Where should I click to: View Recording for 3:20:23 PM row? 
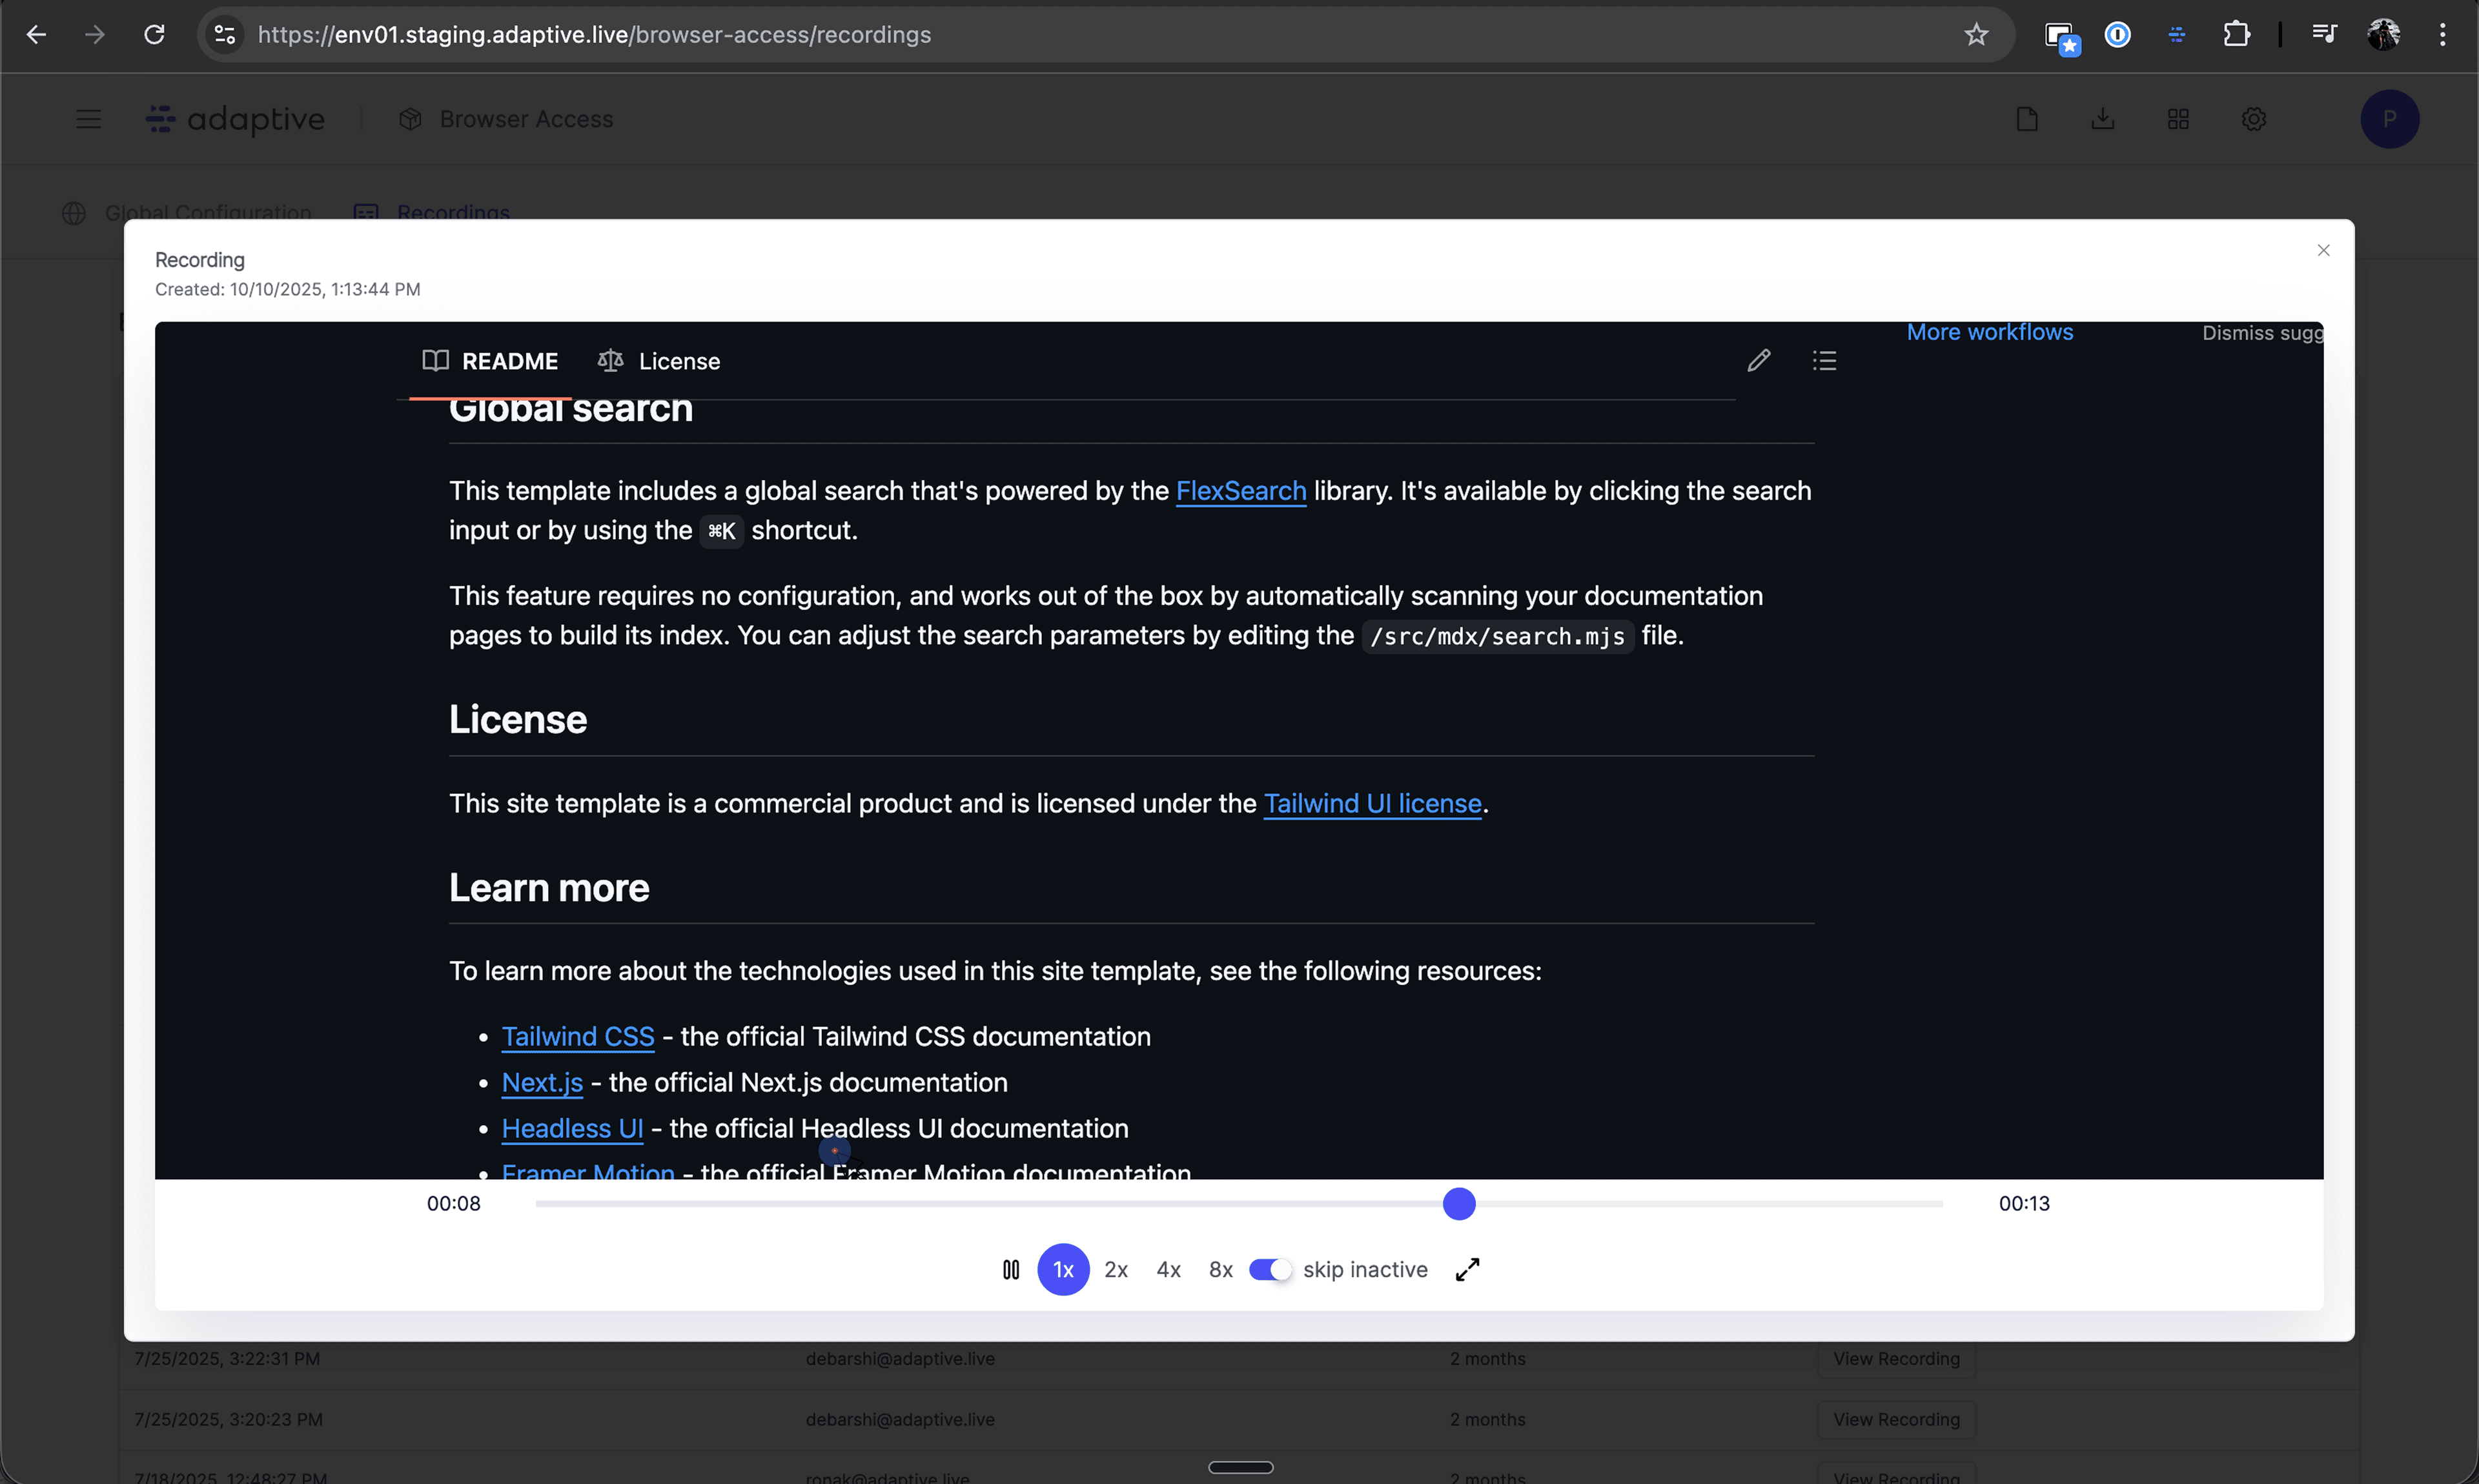tap(1896, 1420)
